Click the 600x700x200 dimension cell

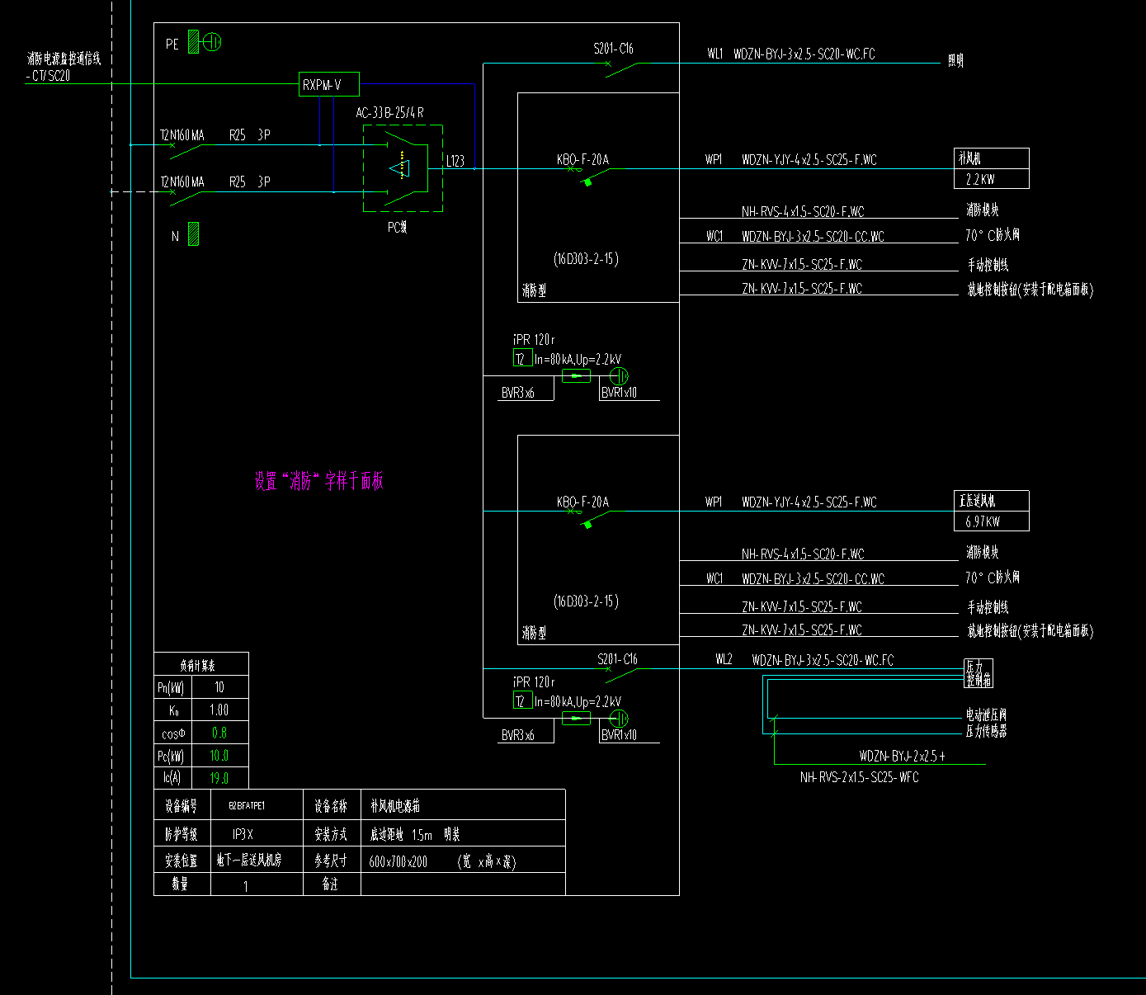(464, 860)
